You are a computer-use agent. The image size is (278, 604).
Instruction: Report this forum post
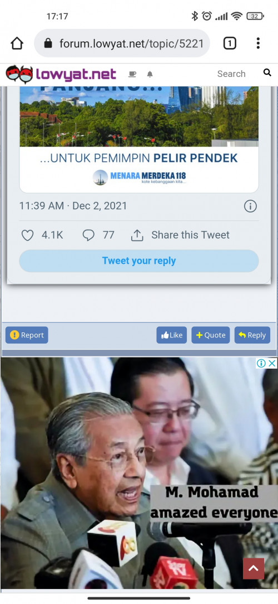pyautogui.click(x=27, y=335)
